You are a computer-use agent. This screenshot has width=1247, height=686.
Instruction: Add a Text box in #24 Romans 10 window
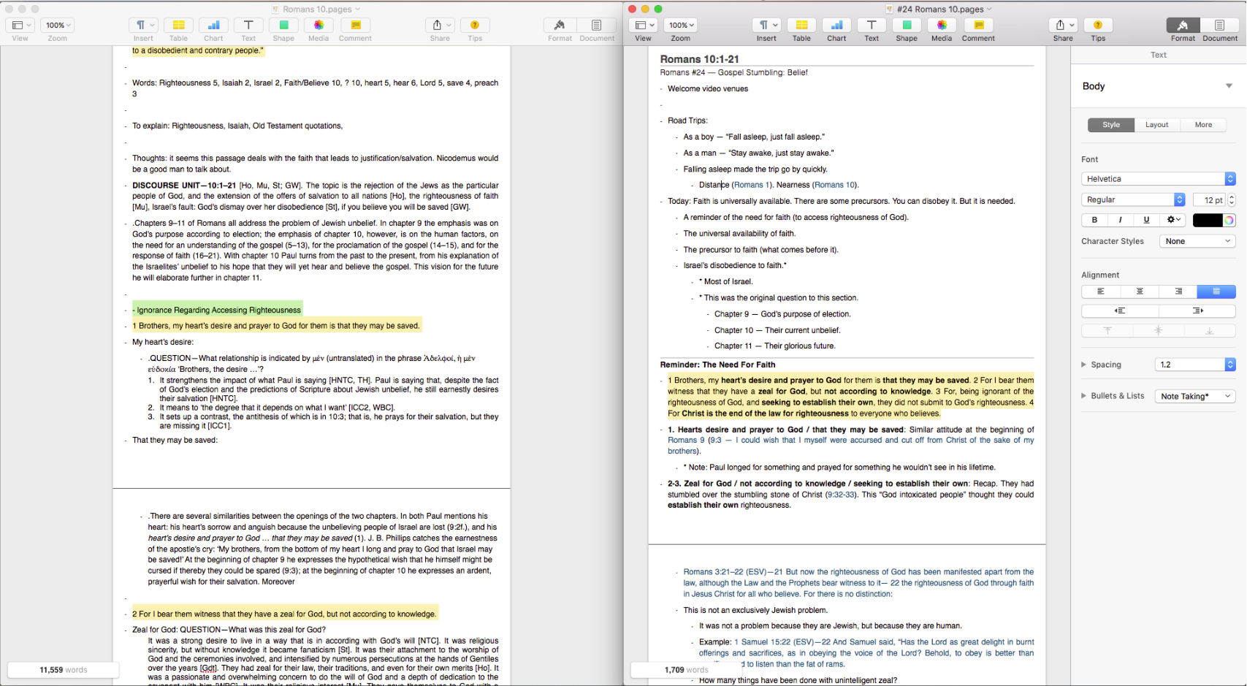click(872, 25)
